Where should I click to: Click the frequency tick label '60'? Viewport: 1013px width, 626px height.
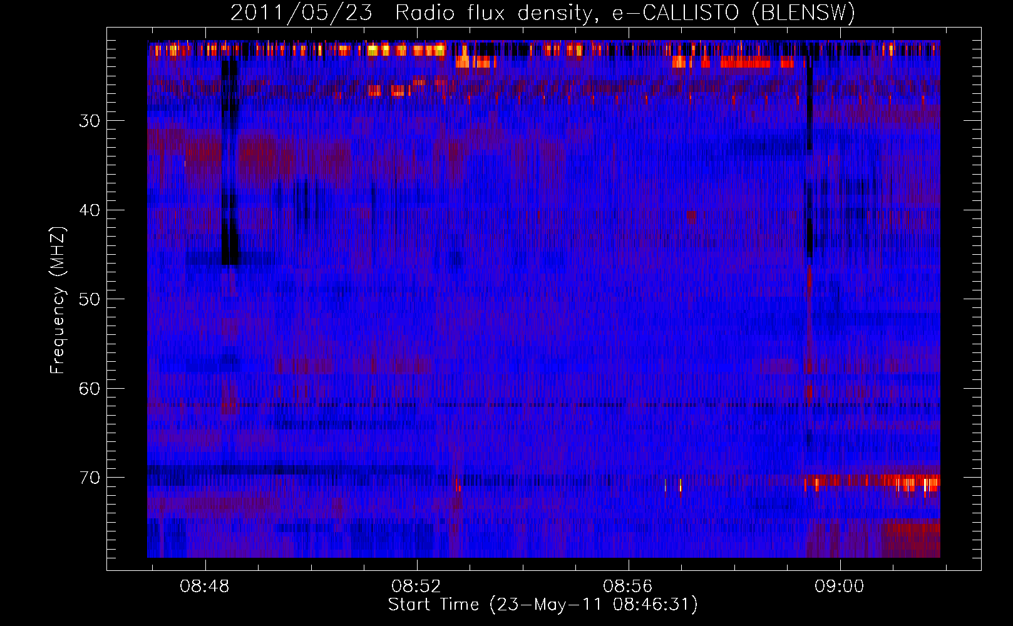[90, 389]
